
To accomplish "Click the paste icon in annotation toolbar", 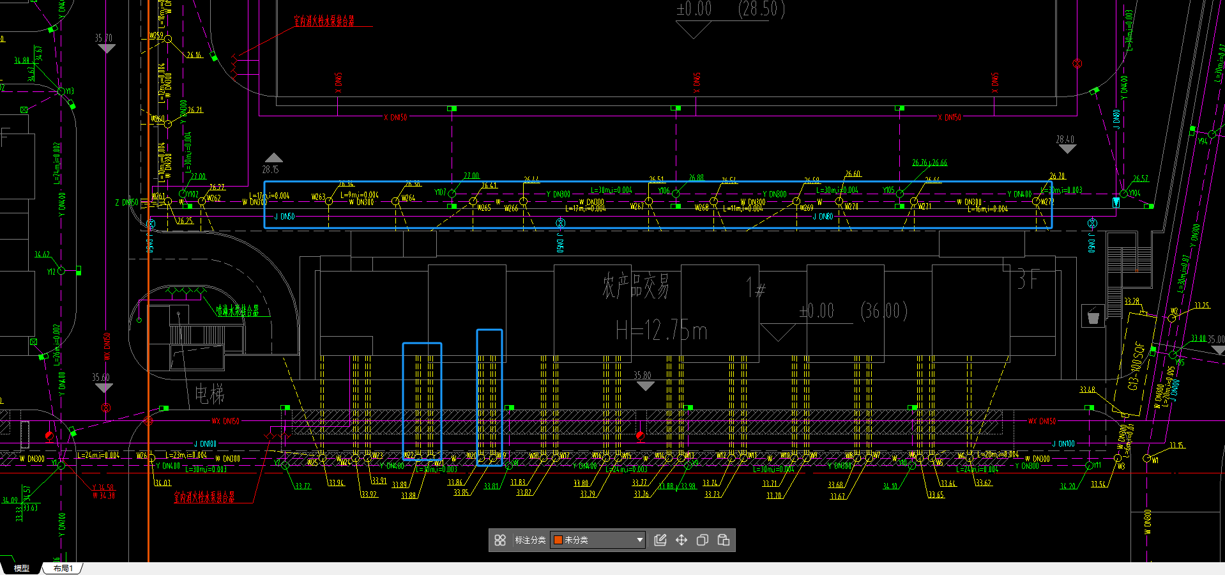I will pos(724,540).
